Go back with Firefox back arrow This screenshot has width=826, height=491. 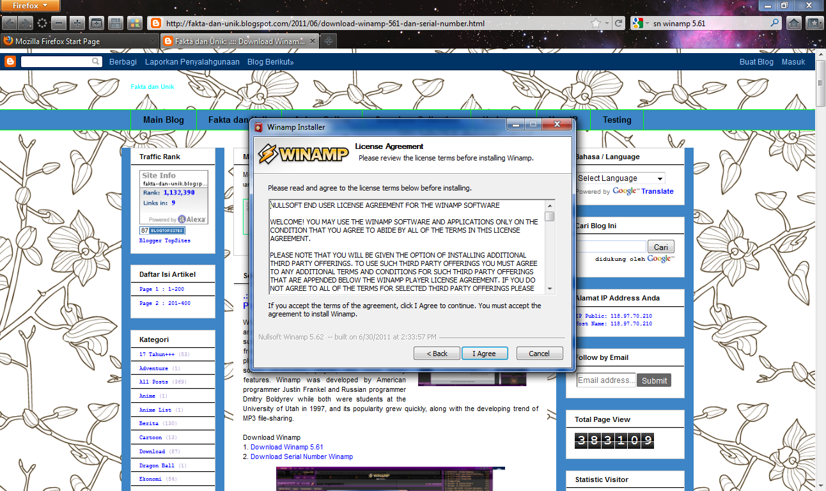point(10,24)
